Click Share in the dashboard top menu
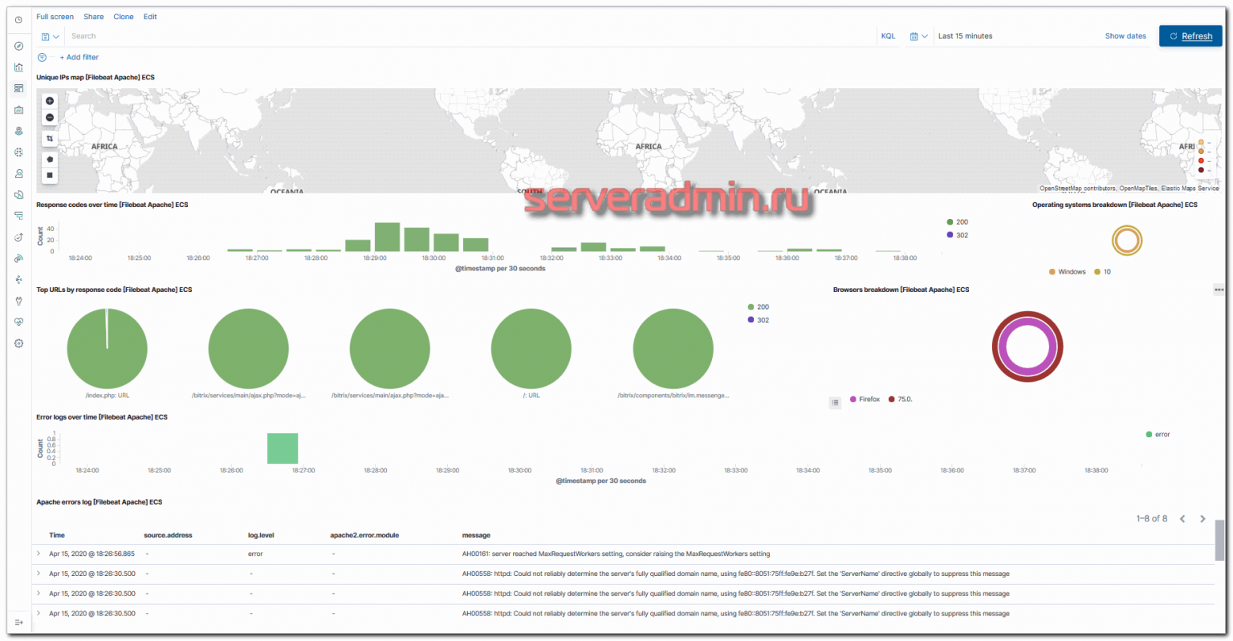The image size is (1233, 641). [x=93, y=17]
